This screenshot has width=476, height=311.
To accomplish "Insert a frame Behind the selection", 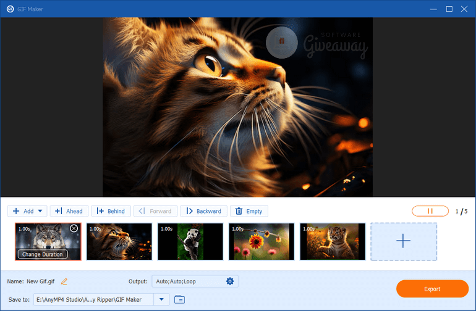I will pos(111,211).
